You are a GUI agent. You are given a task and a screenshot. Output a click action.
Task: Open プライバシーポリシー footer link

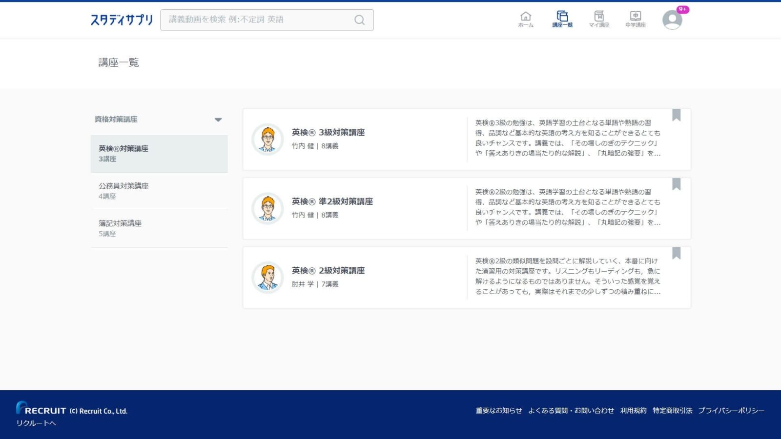(731, 411)
